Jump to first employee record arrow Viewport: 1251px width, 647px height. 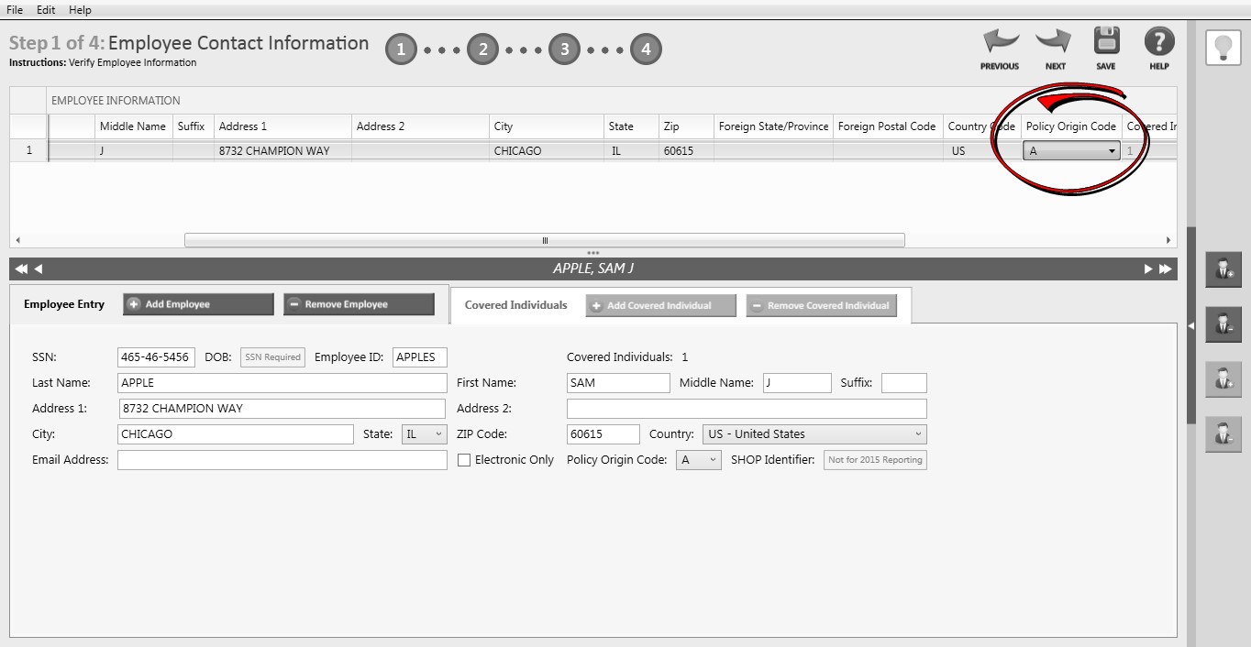click(21, 269)
